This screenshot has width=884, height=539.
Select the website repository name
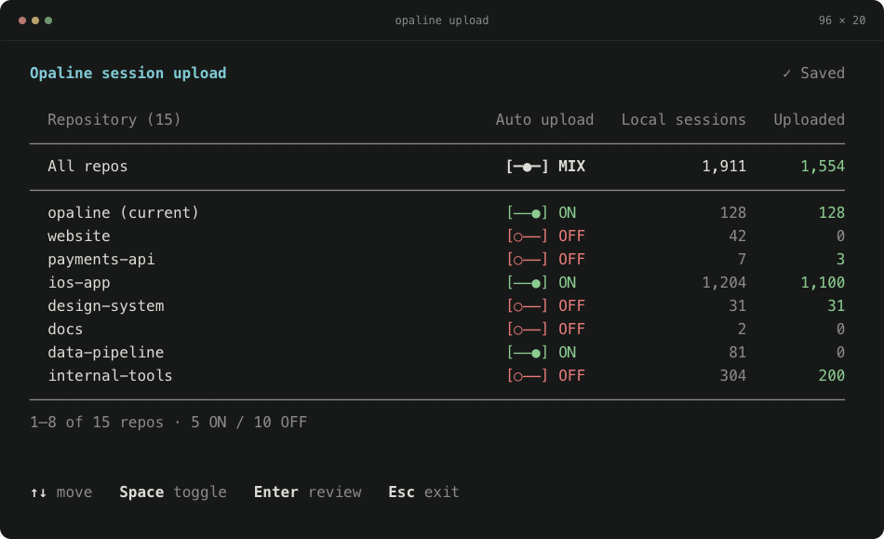[x=79, y=236]
